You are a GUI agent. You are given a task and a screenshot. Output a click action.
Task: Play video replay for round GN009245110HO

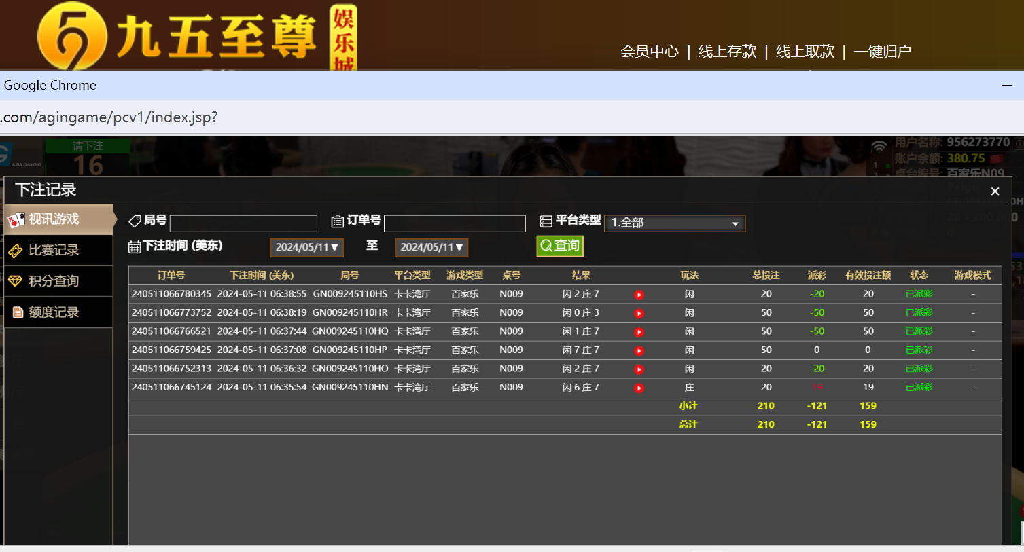639,369
